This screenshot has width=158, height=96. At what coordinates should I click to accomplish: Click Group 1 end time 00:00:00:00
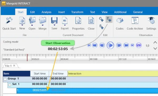[x=58, y=79]
